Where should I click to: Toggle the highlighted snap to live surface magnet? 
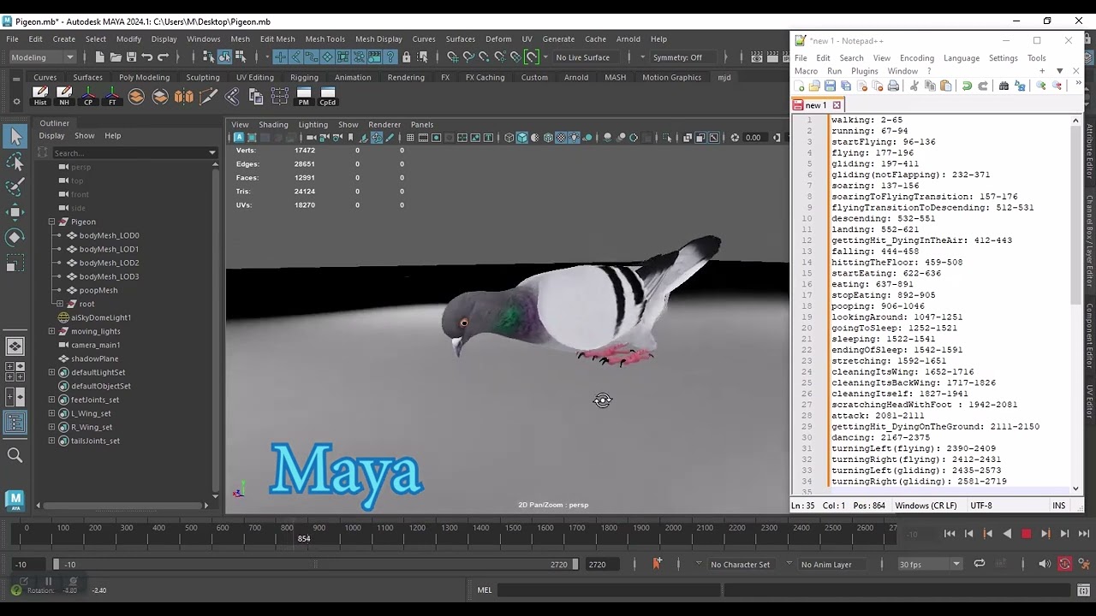[532, 57]
